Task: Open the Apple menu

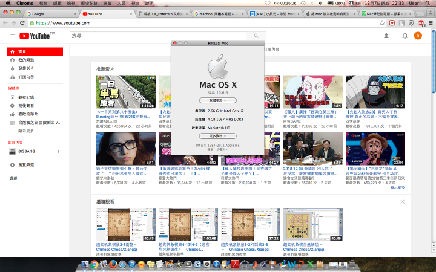Action: pyautogui.click(x=8, y=3)
